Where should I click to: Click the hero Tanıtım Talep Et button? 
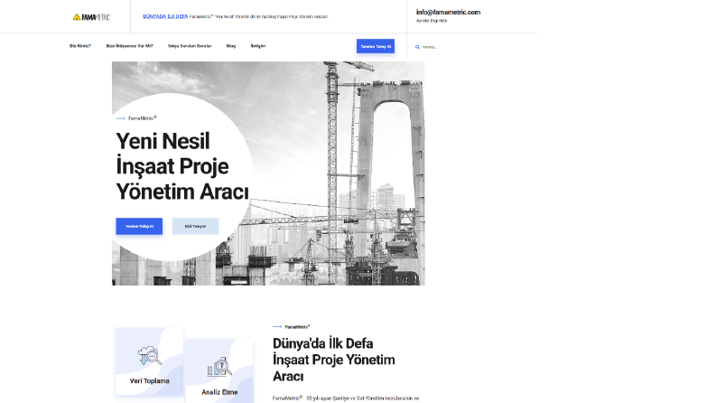click(139, 226)
